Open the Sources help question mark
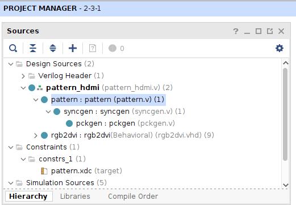The width and height of the screenshot is (296, 205). (x=236, y=31)
